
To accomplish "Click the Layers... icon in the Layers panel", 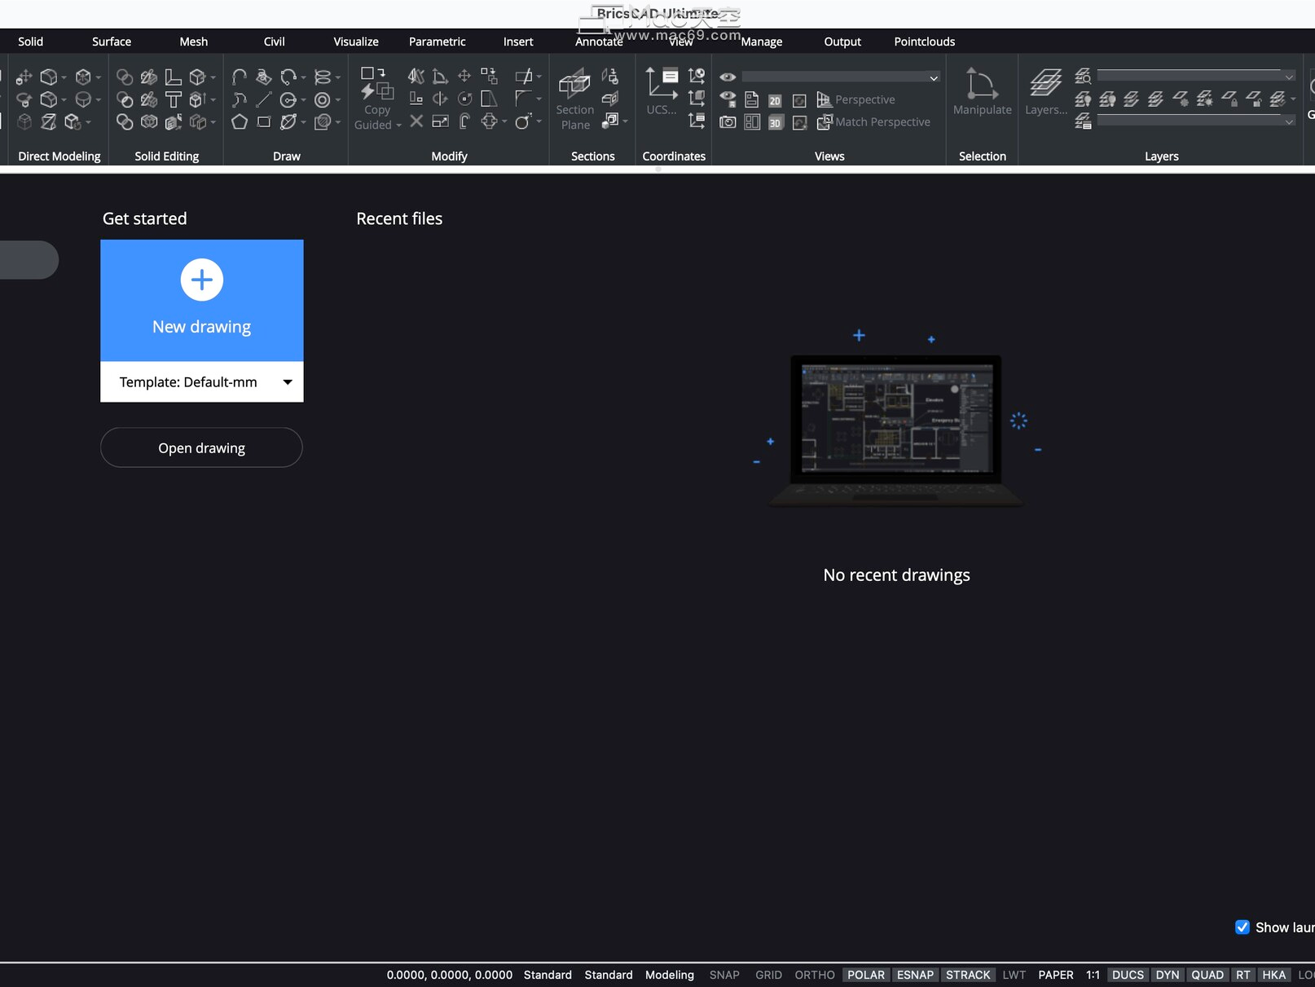I will 1045,86.
